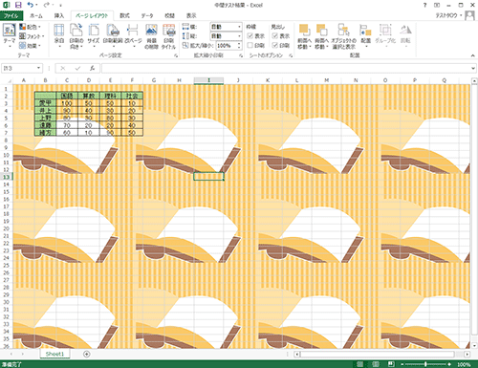
Task: Expand the formula bar
Action: tap(473, 68)
